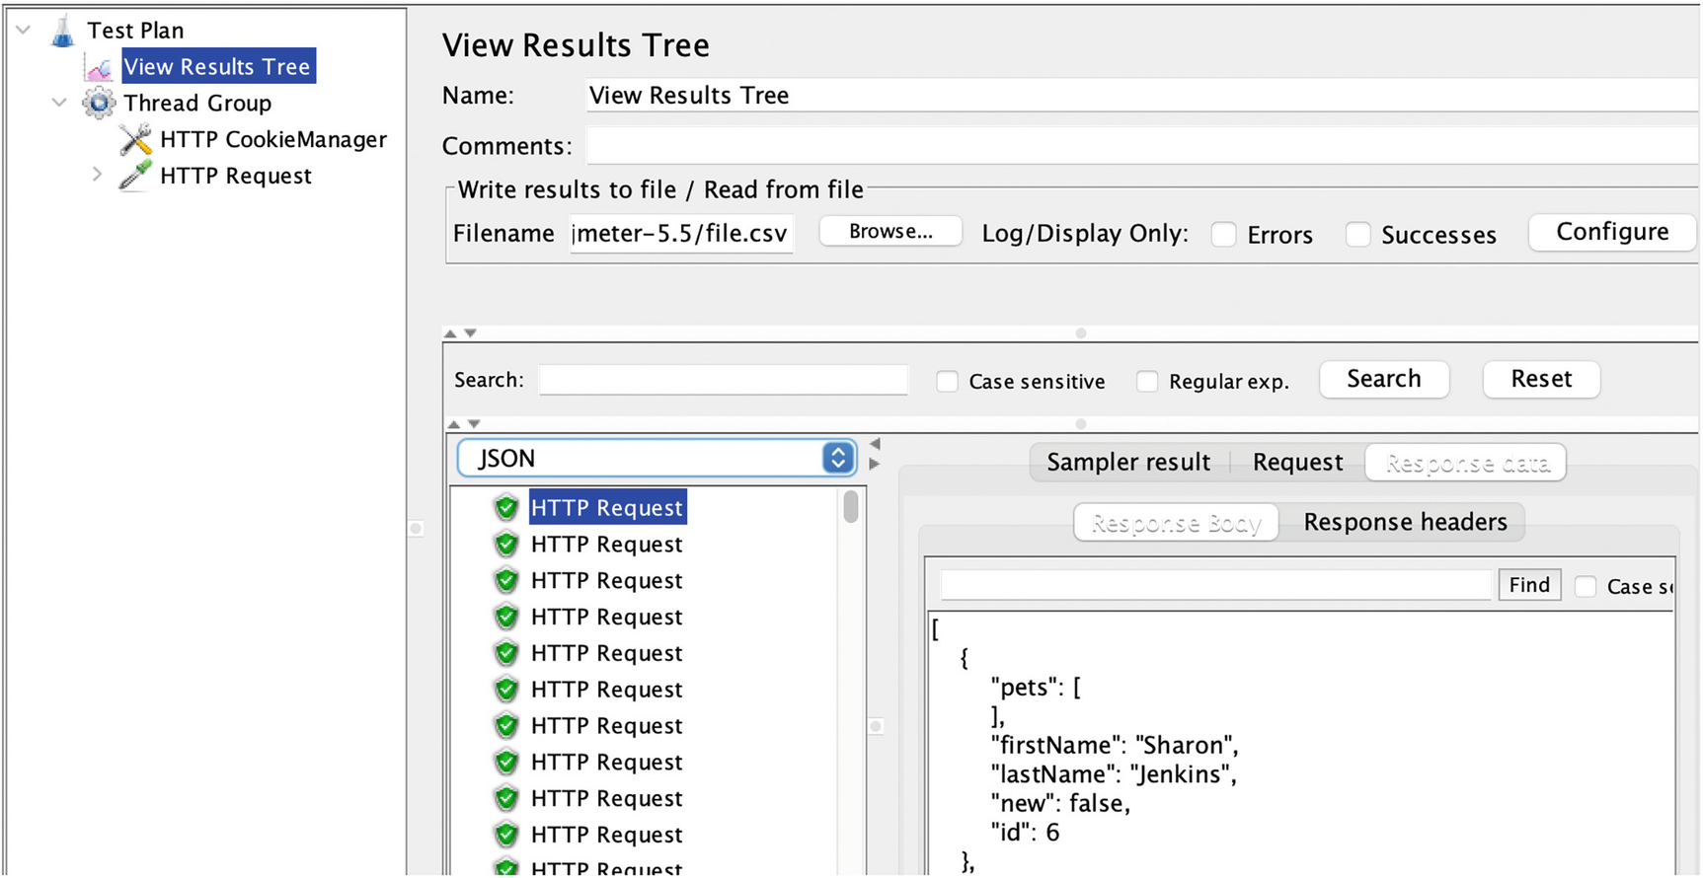1703x878 pixels.
Task: Toggle the Case sensitive search checkbox
Action: click(948, 382)
